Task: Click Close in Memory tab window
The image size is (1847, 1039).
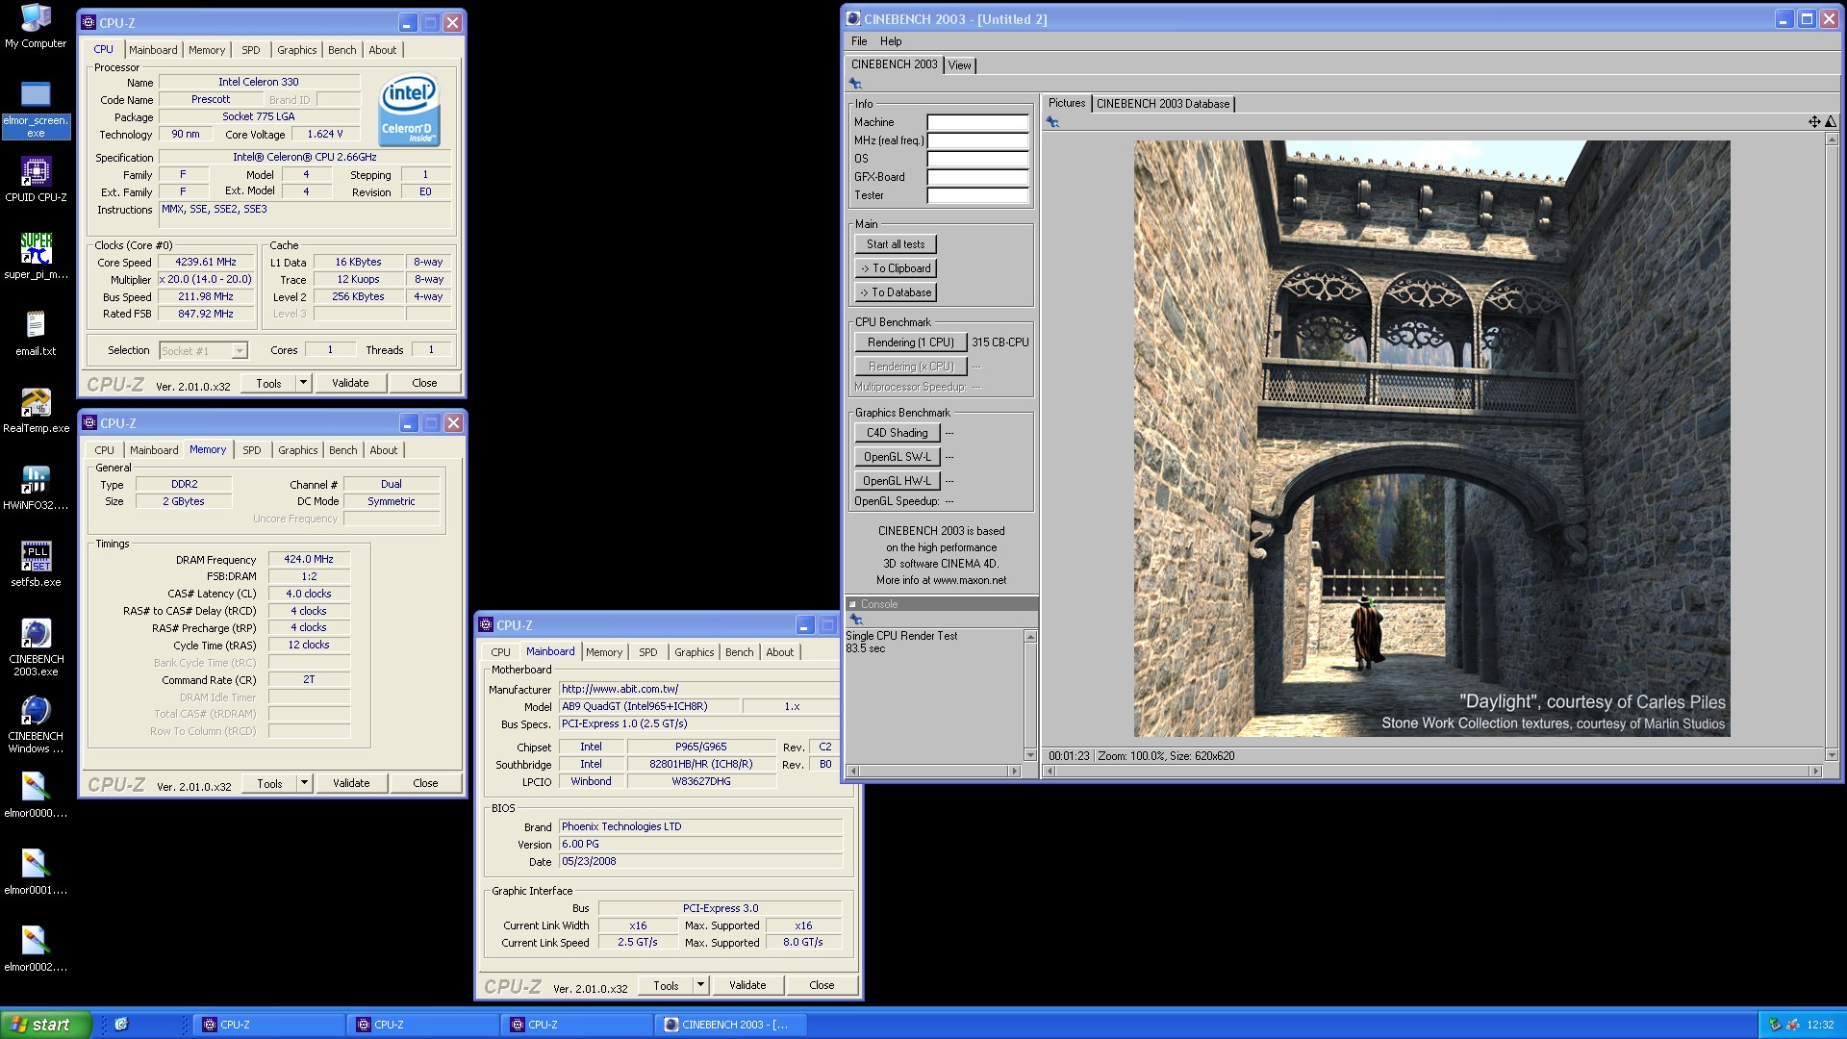Action: pyautogui.click(x=425, y=783)
